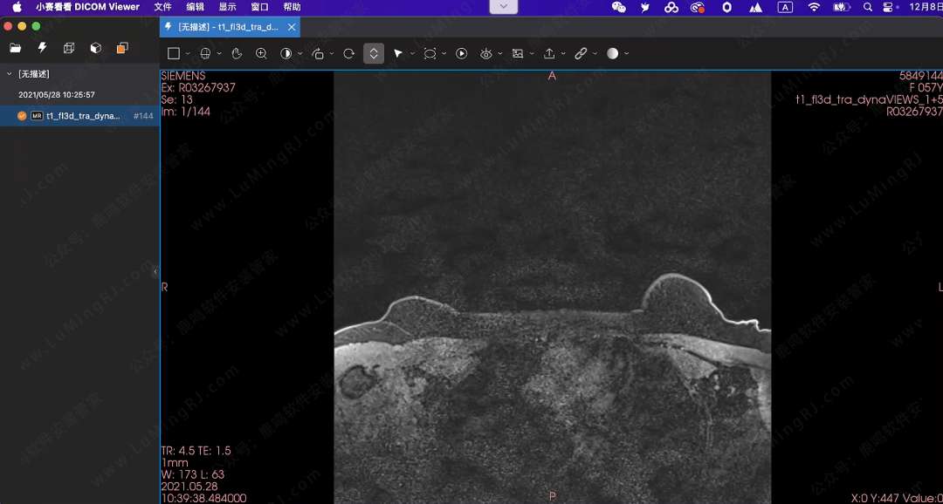Select the zoom magnifier tool
The image size is (943, 504).
261,54
